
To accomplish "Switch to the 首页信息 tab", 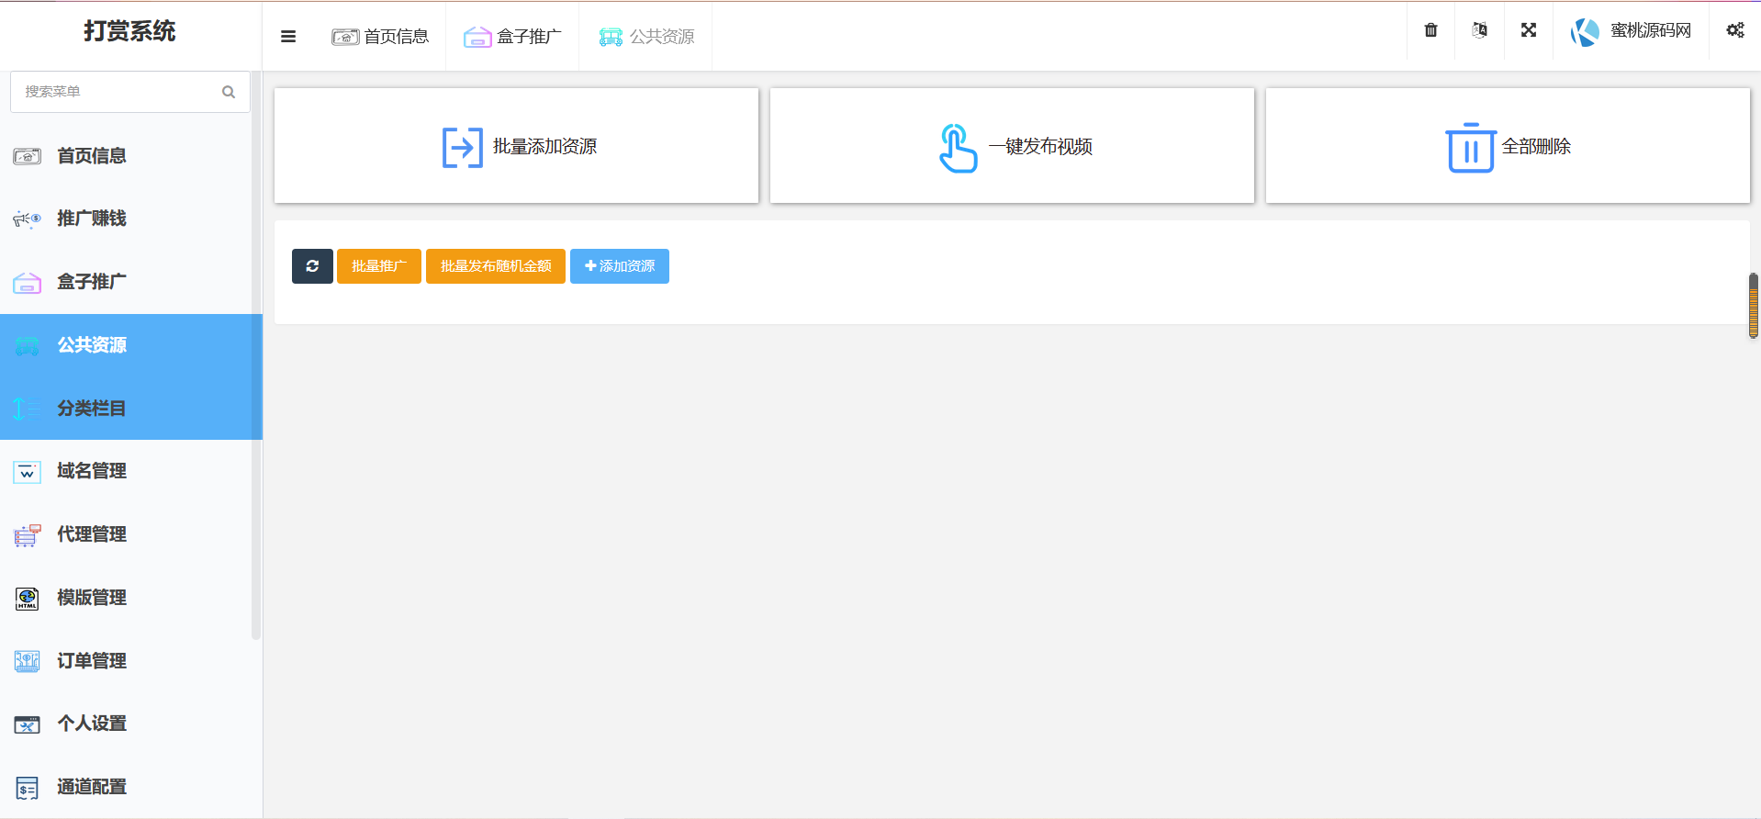I will pyautogui.click(x=380, y=37).
